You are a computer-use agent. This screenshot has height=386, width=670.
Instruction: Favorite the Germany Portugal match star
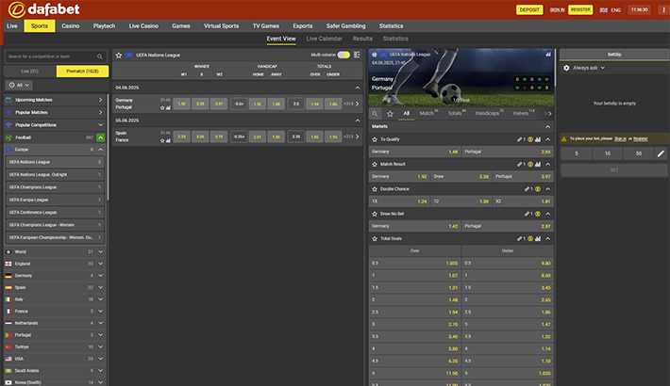(162, 108)
